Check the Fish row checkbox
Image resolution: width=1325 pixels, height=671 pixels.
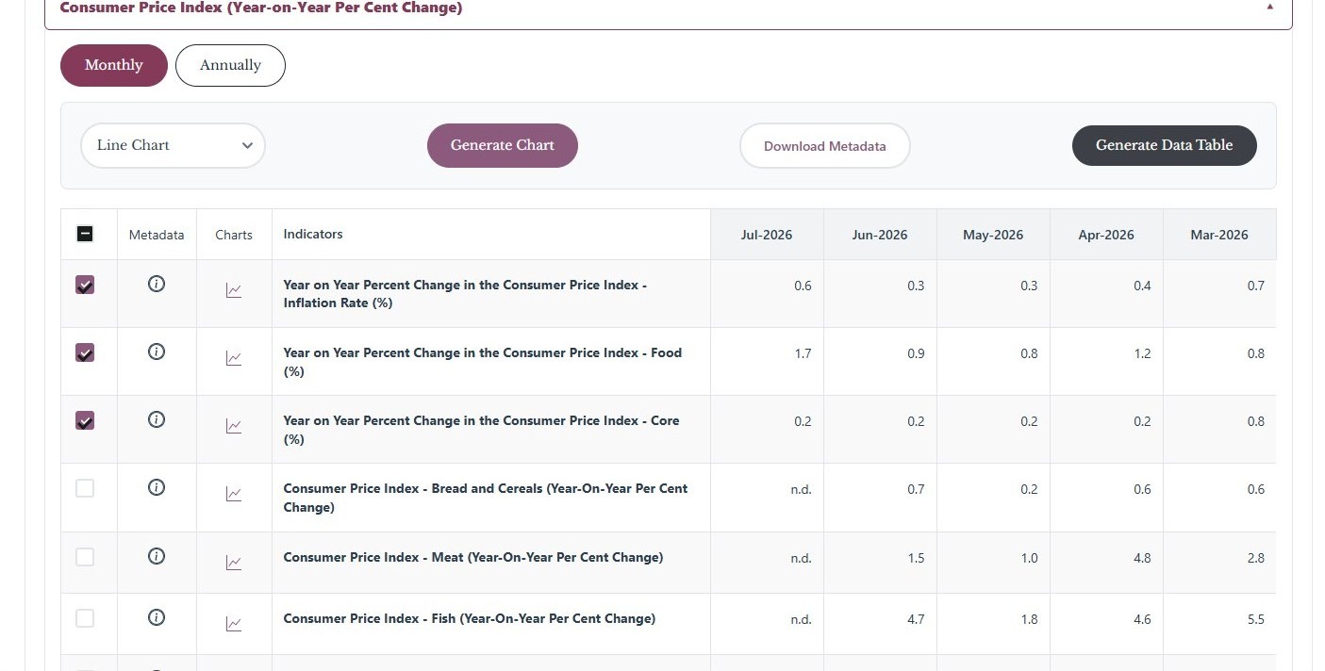pos(85,618)
